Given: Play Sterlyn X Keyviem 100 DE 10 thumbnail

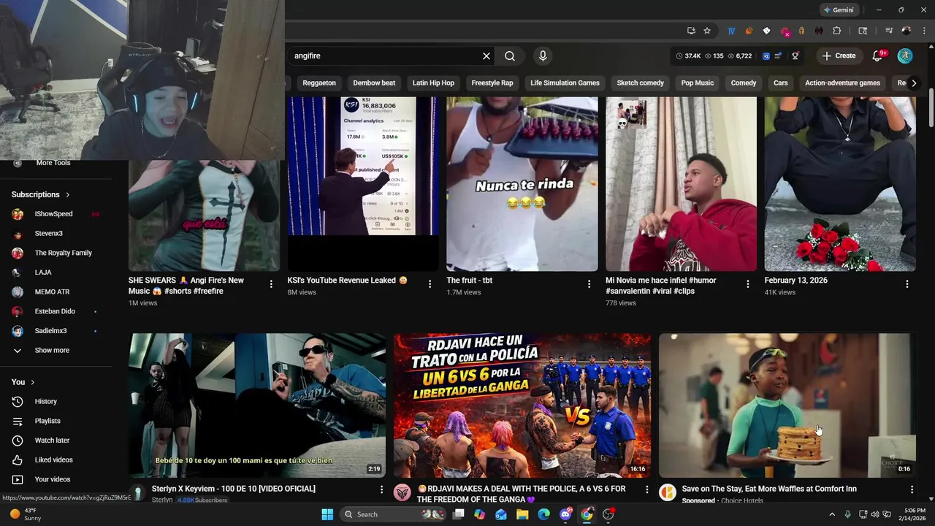Looking at the screenshot, I should pos(257,405).
